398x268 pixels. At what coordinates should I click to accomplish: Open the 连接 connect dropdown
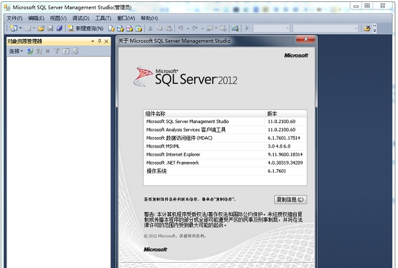coord(16,51)
